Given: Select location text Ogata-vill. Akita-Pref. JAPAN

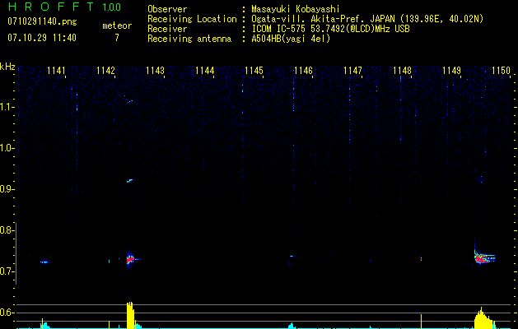Looking at the screenshot, I should pyautogui.click(x=324, y=19).
